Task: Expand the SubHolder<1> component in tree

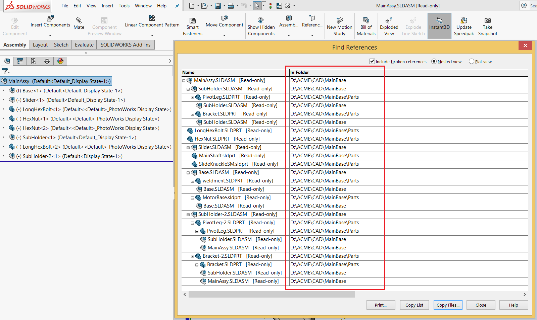Action: point(3,137)
